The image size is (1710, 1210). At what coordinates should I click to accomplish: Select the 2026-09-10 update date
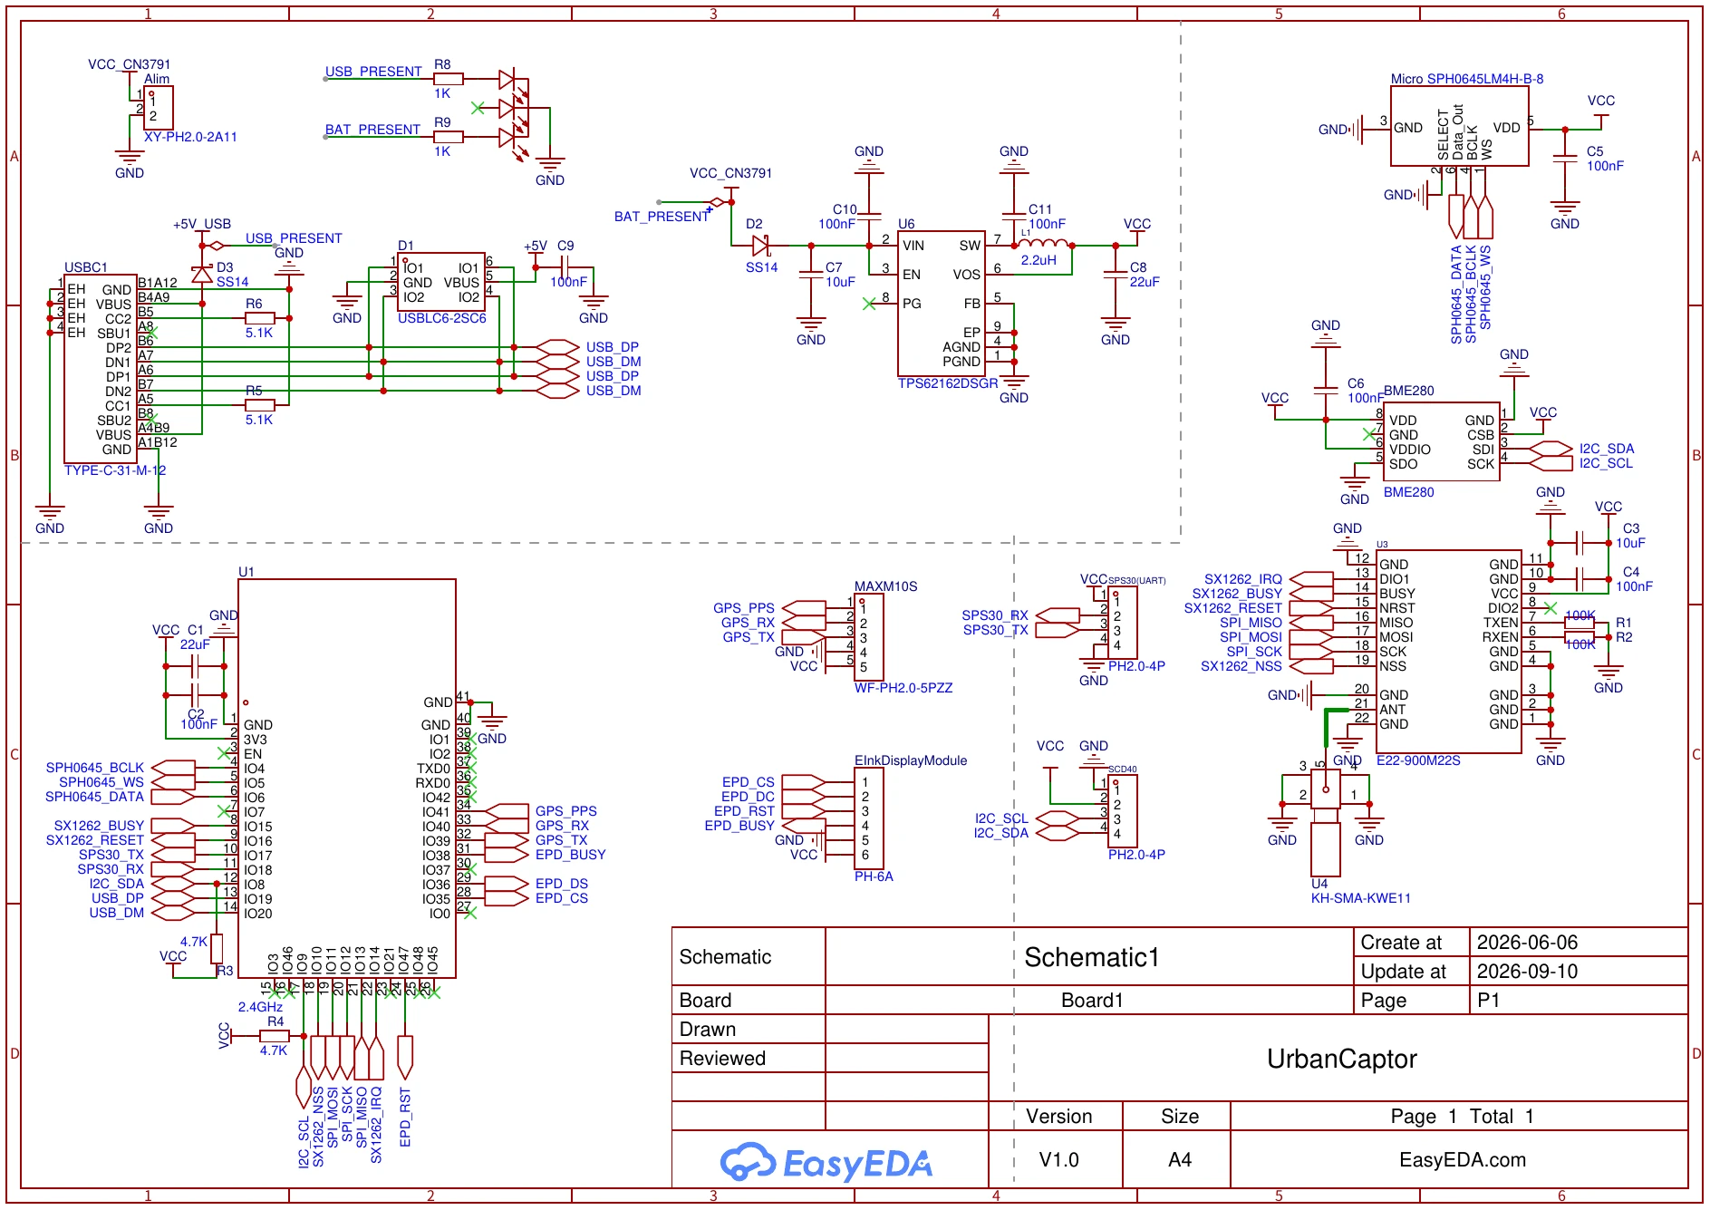tap(1527, 972)
